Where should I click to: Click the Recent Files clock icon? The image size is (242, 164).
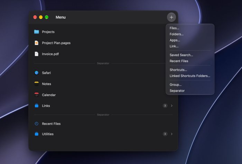tap(36, 124)
